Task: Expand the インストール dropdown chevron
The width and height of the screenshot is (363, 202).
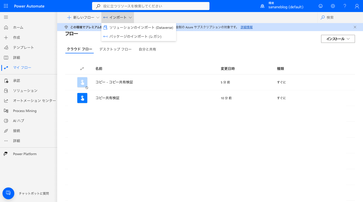Action: click(348, 39)
